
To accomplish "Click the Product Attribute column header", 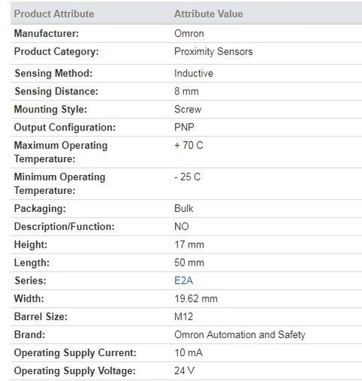I will 54,14.
